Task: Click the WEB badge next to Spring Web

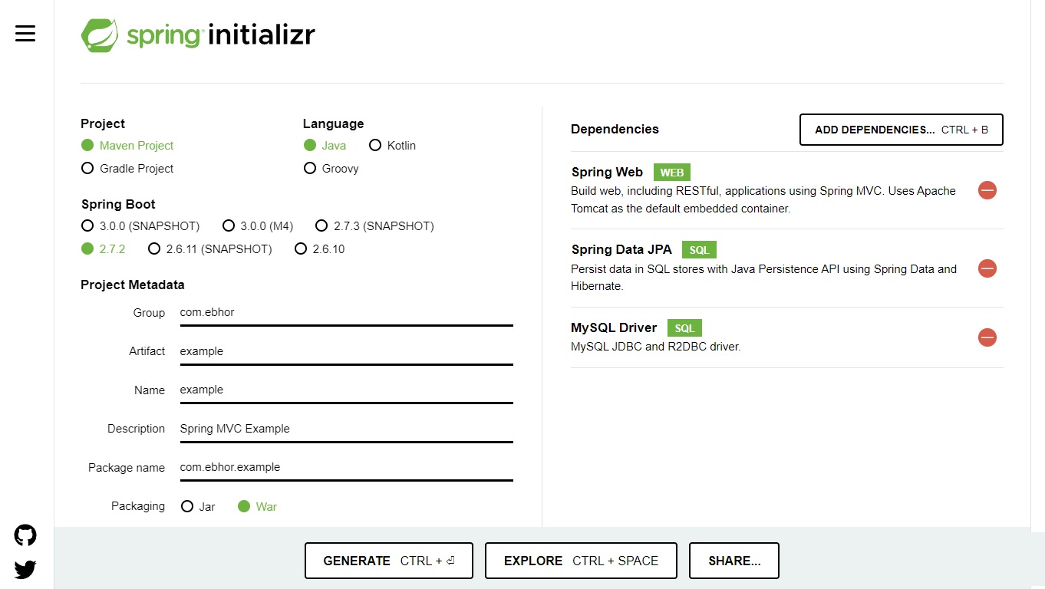Action: (671, 172)
